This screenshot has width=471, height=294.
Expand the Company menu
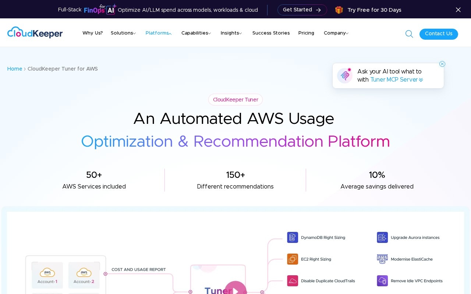(336, 33)
